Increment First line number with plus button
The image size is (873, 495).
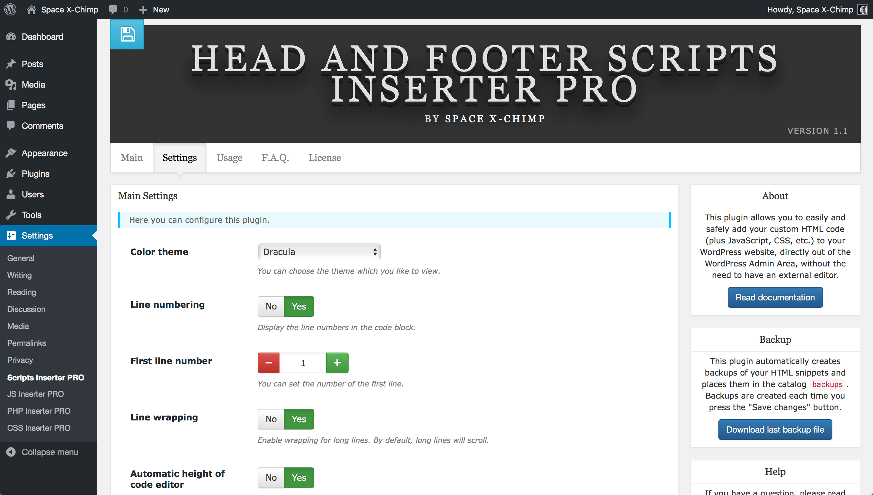click(337, 363)
